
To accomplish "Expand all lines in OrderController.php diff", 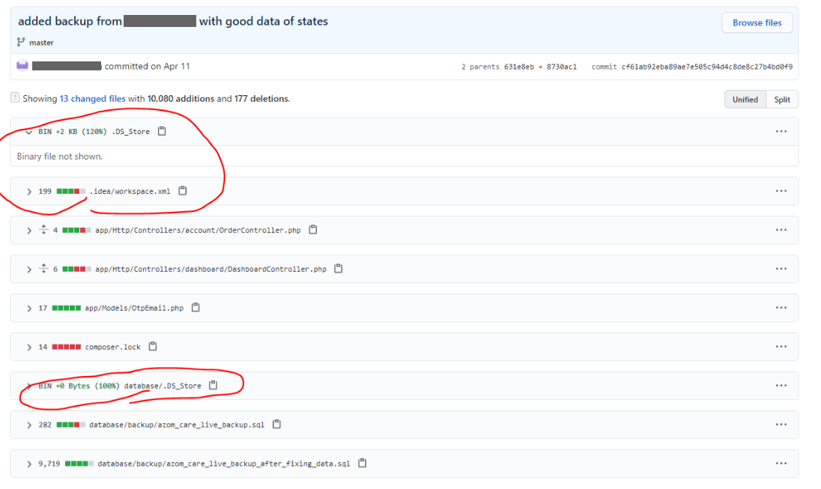I will (43, 229).
